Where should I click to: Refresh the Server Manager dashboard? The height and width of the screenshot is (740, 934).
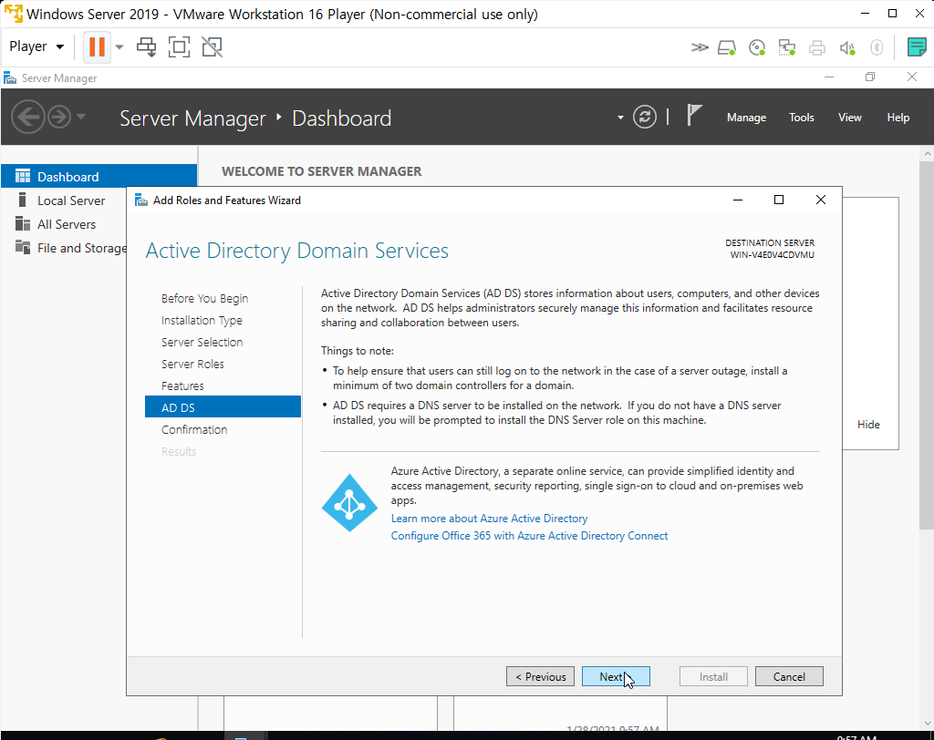click(x=645, y=117)
